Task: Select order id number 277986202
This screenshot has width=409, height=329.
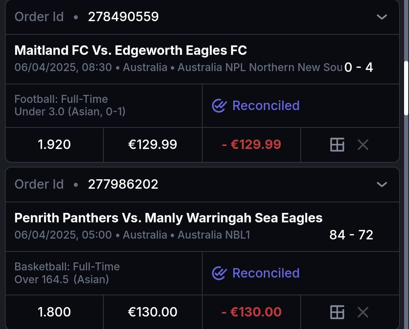Action: (x=123, y=185)
